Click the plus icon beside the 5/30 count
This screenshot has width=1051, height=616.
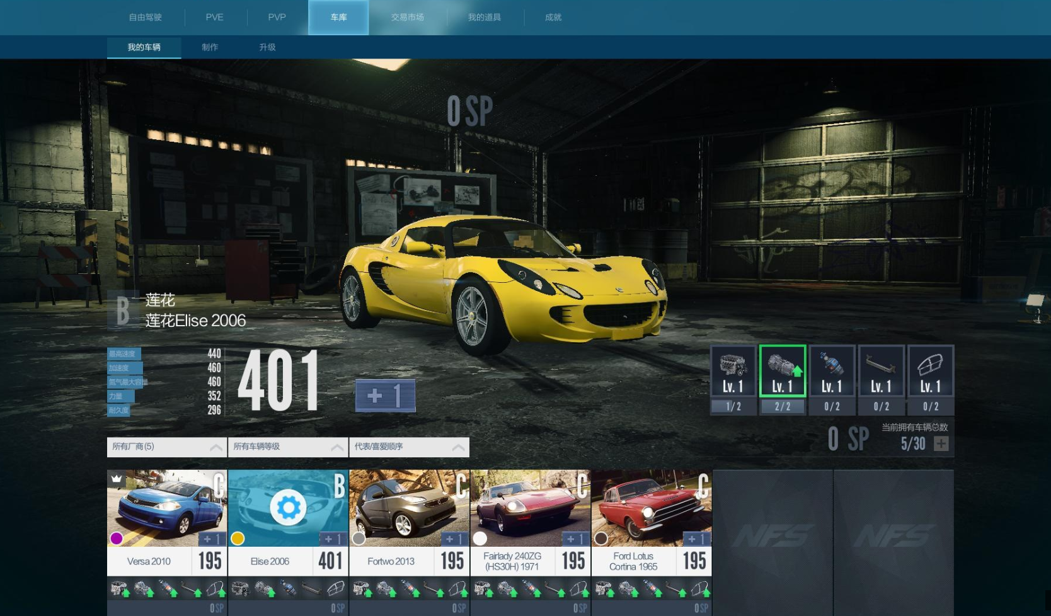pyautogui.click(x=941, y=443)
